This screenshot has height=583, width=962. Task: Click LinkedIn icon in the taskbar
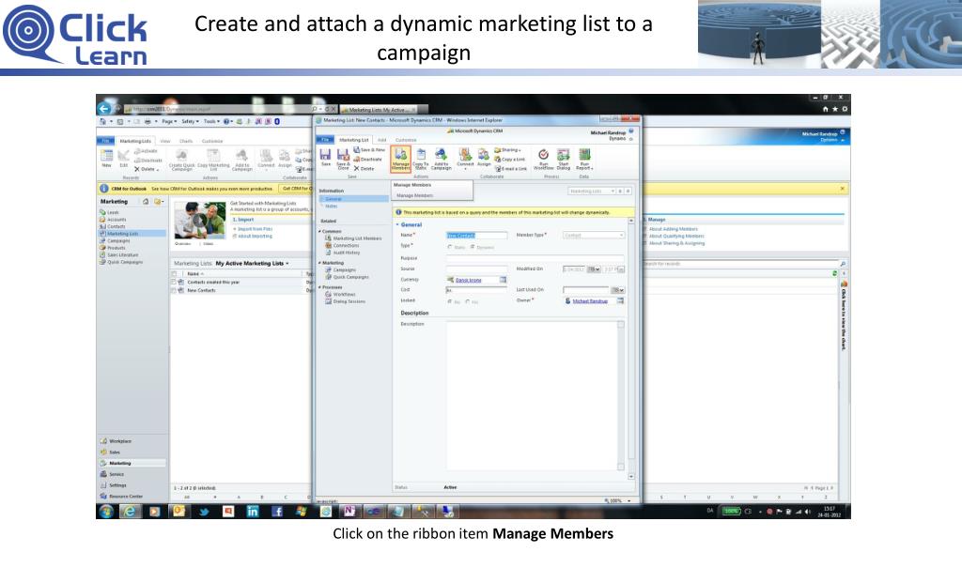[252, 511]
